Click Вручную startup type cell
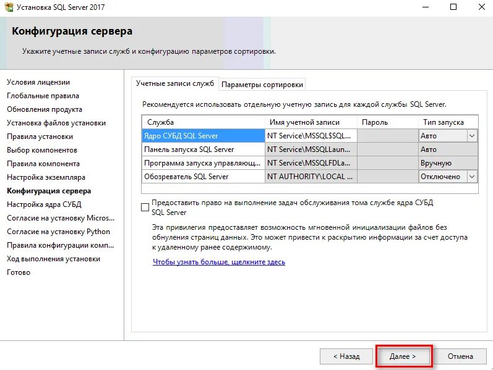This screenshot has width=493, height=370. pyautogui.click(x=448, y=163)
